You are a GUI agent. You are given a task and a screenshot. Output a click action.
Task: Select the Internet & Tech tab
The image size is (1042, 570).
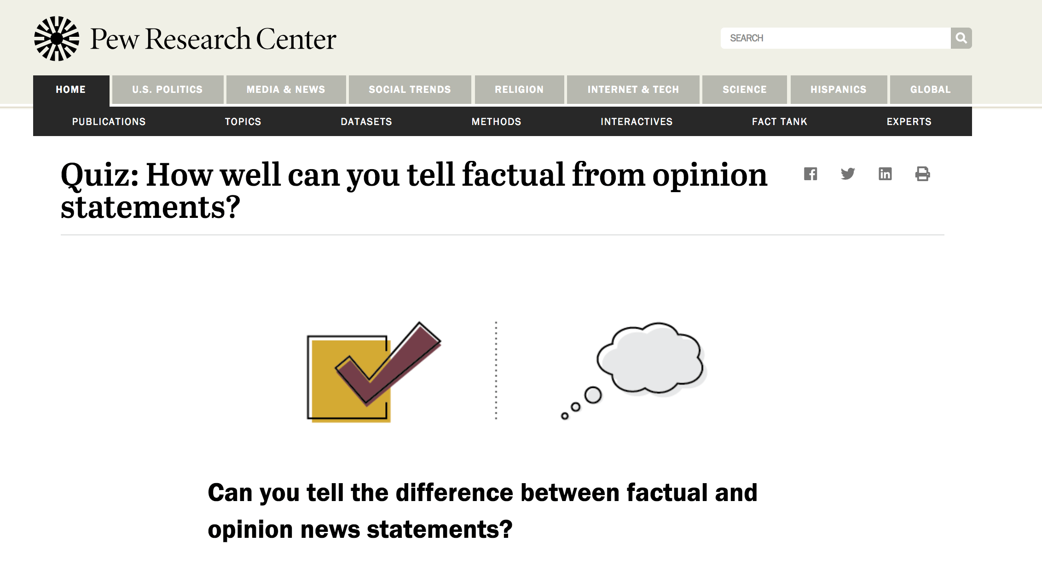(x=633, y=90)
